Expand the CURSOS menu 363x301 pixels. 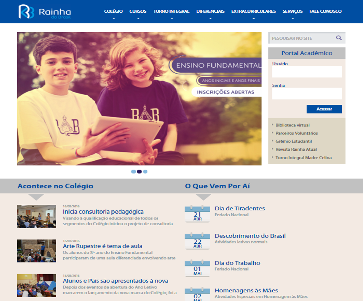pos(138,11)
